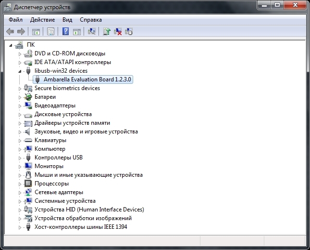Click the uninstall device icon with red X

click(118, 32)
